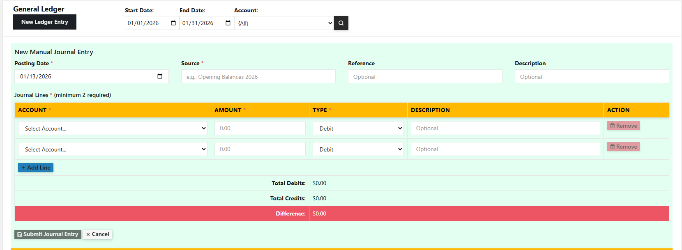Focus the Source text field
Screen dimensions: 682x250
(x=258, y=77)
